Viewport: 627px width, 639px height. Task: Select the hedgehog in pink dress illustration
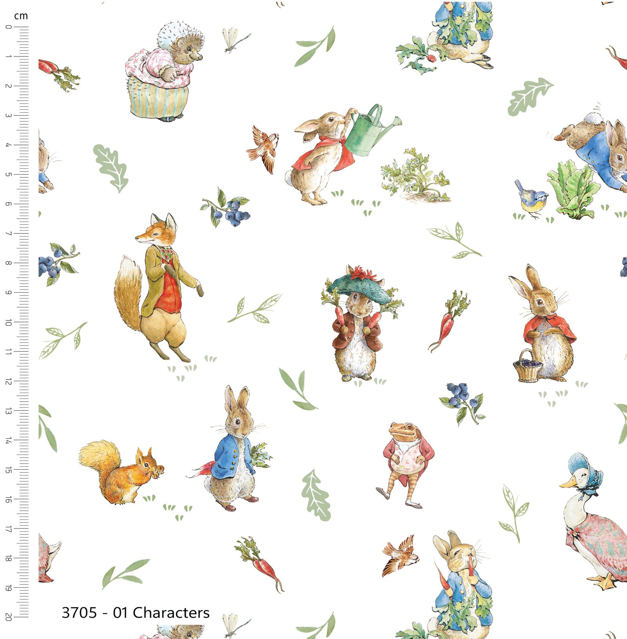(x=165, y=71)
